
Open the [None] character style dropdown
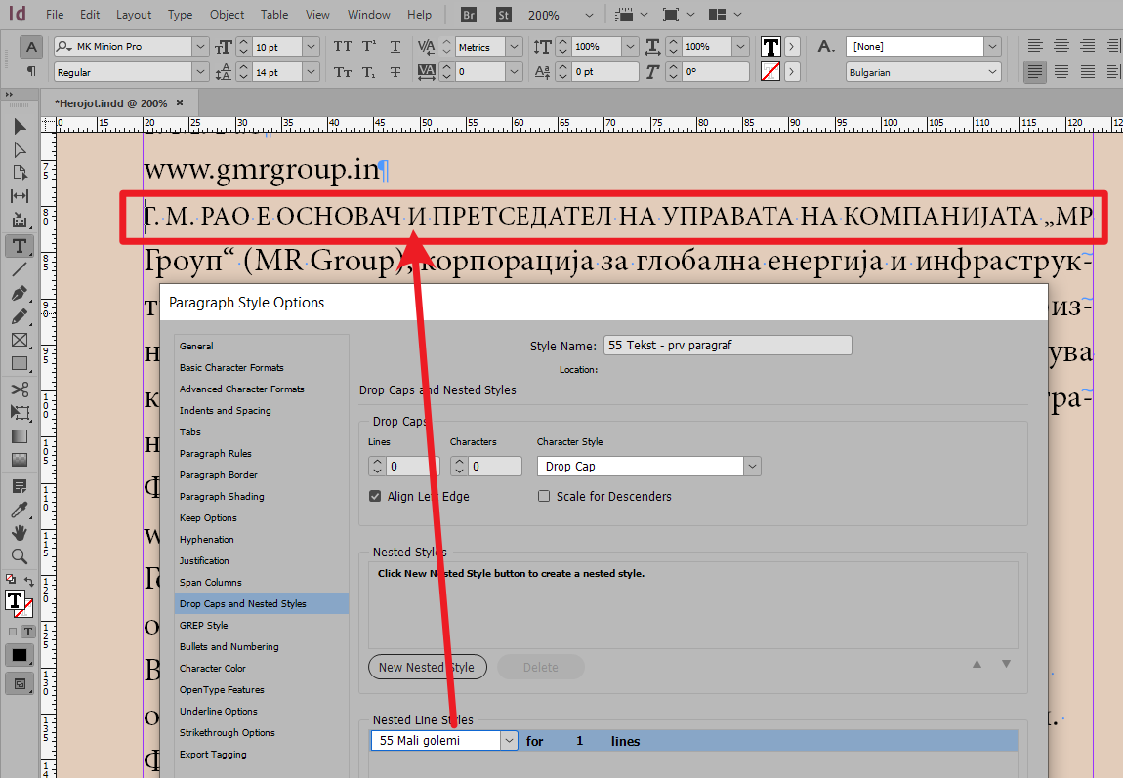tap(992, 47)
